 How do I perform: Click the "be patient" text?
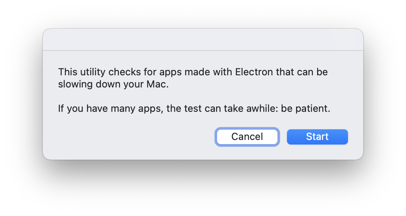[x=305, y=109]
